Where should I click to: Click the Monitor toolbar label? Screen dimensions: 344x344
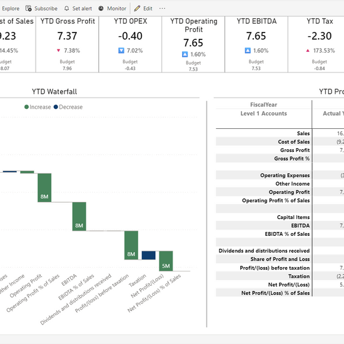116,8
